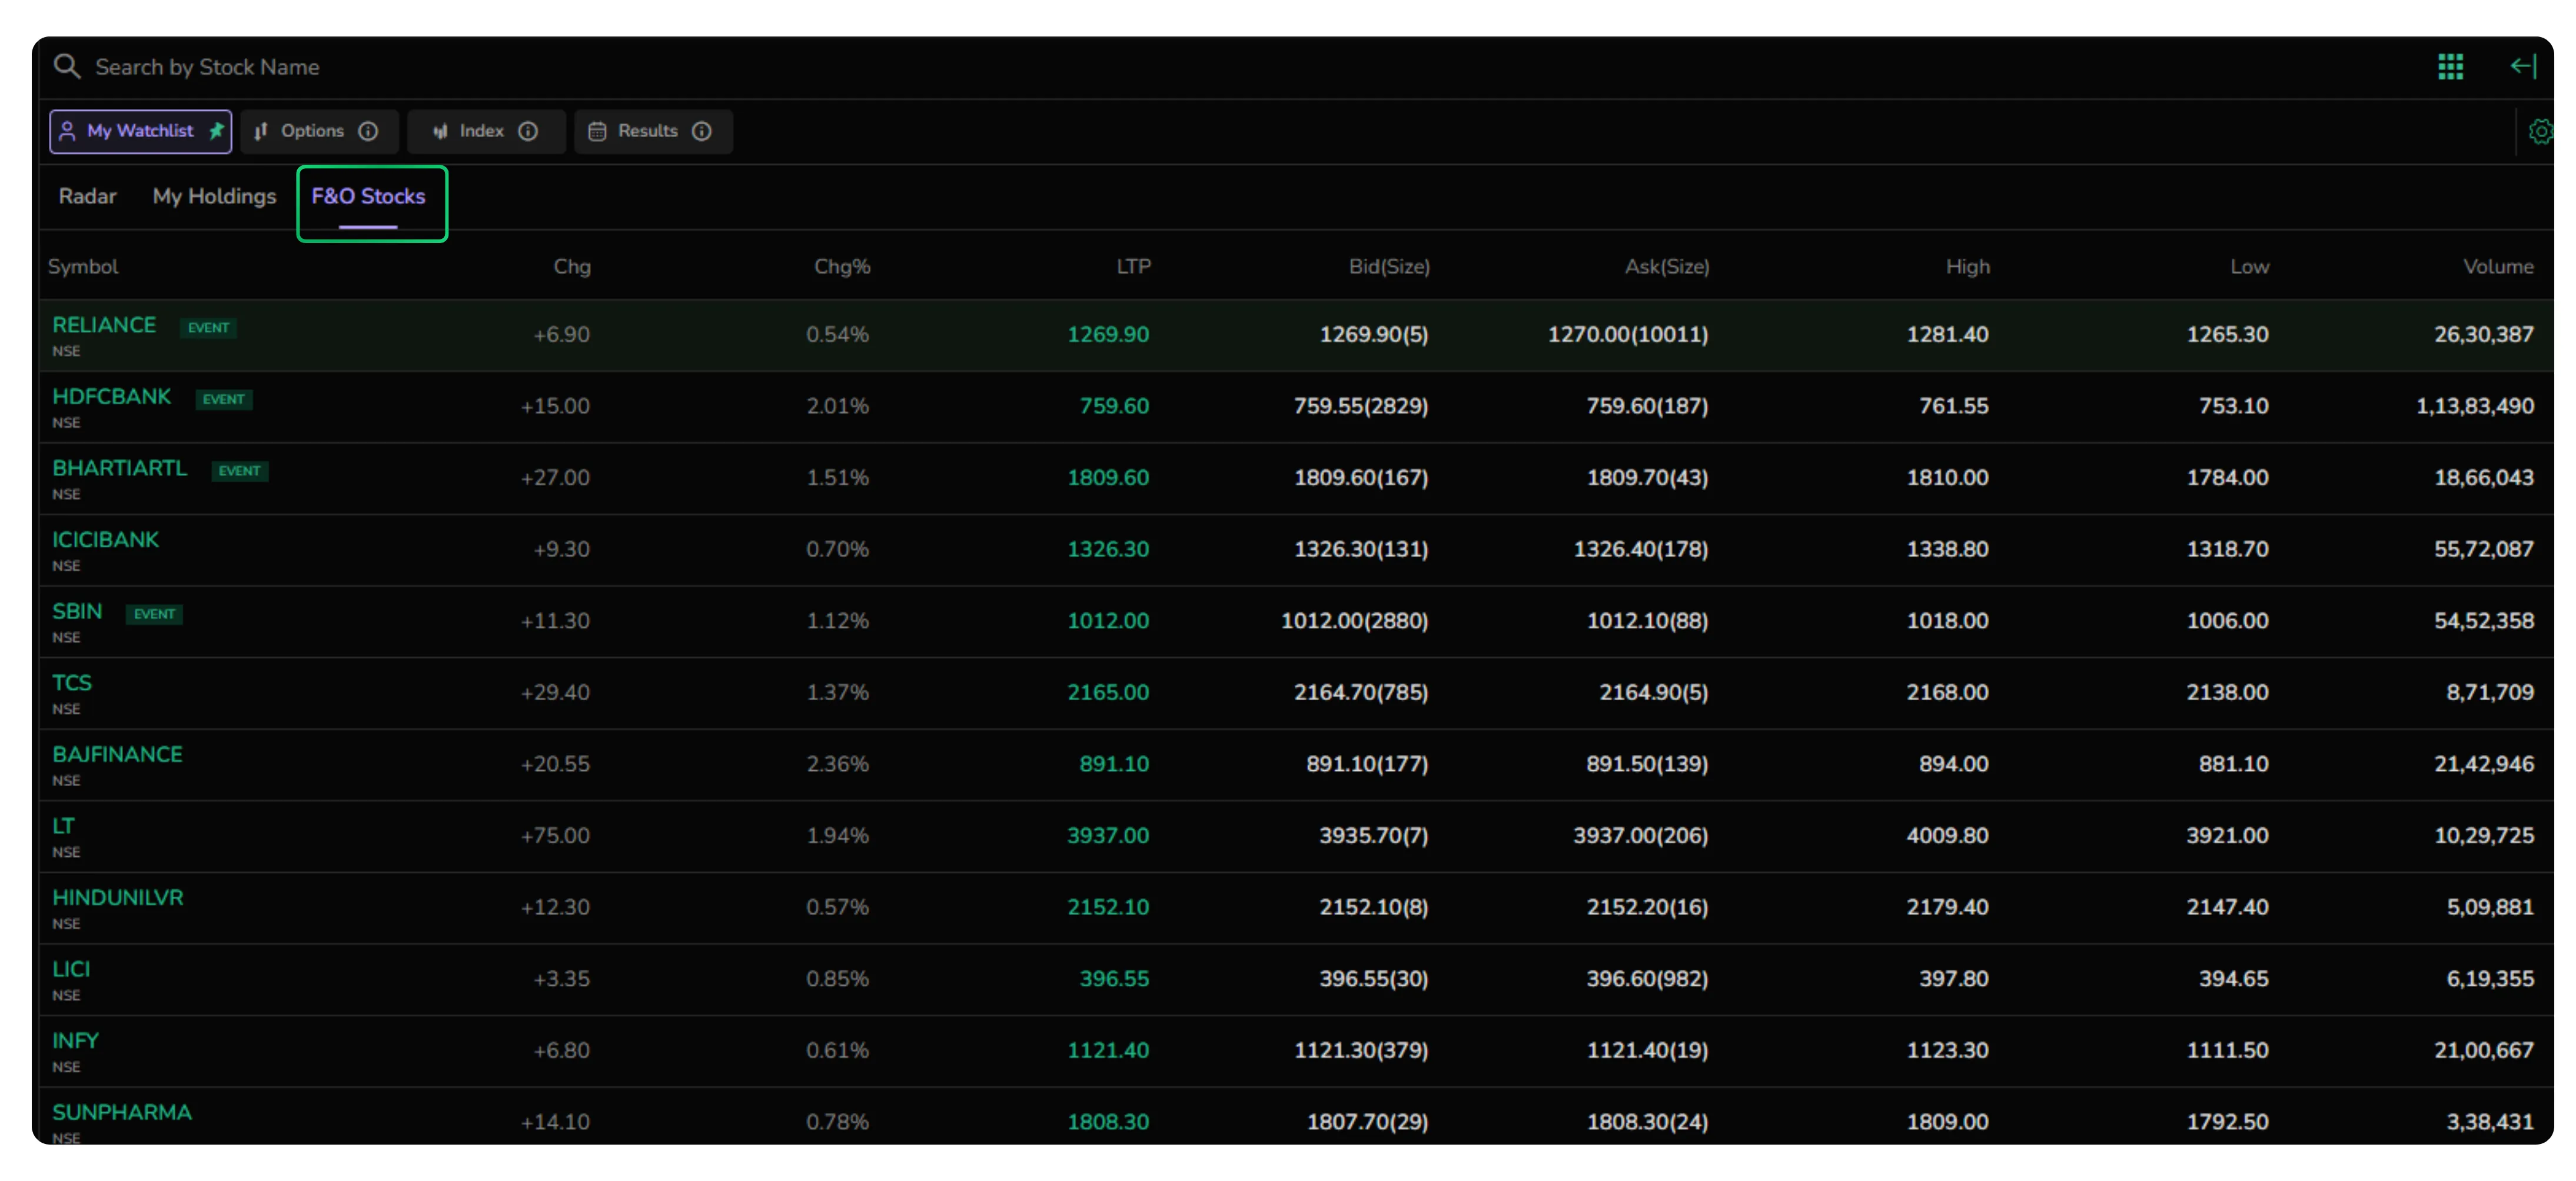Click BHARTIARTL ask 1809.70(43)
This screenshot has width=2576, height=1181.
[1647, 477]
